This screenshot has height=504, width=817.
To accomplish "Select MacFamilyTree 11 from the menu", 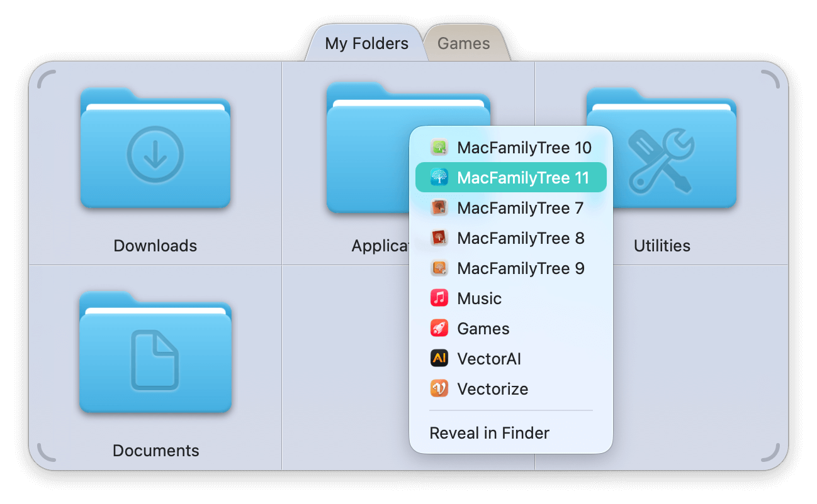I will click(522, 178).
